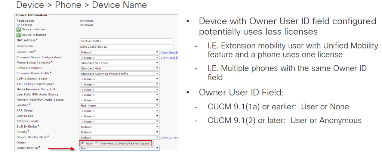This screenshot has height=159, width=382.
Task: Open the Common Phone Profile dropdown
Action: pos(120,74)
